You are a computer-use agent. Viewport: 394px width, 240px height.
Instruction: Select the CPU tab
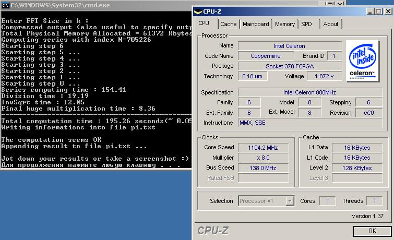coord(204,23)
